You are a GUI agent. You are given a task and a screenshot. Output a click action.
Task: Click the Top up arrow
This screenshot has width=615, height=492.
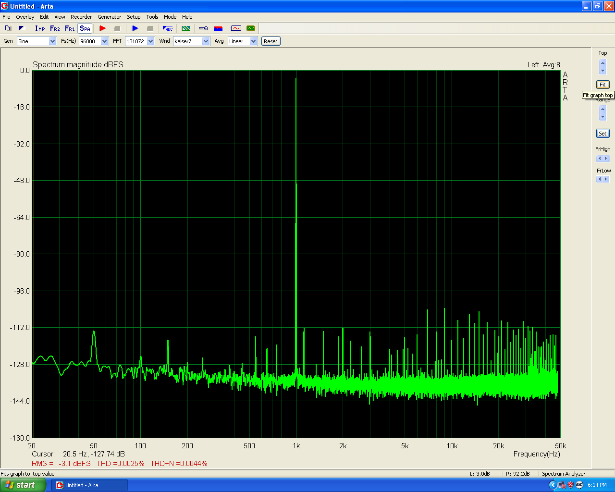tap(603, 63)
